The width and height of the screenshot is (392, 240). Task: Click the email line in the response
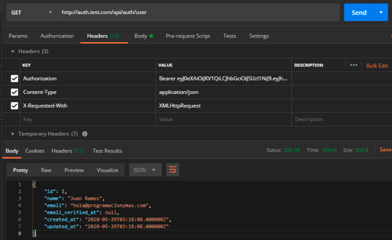(x=98, y=205)
